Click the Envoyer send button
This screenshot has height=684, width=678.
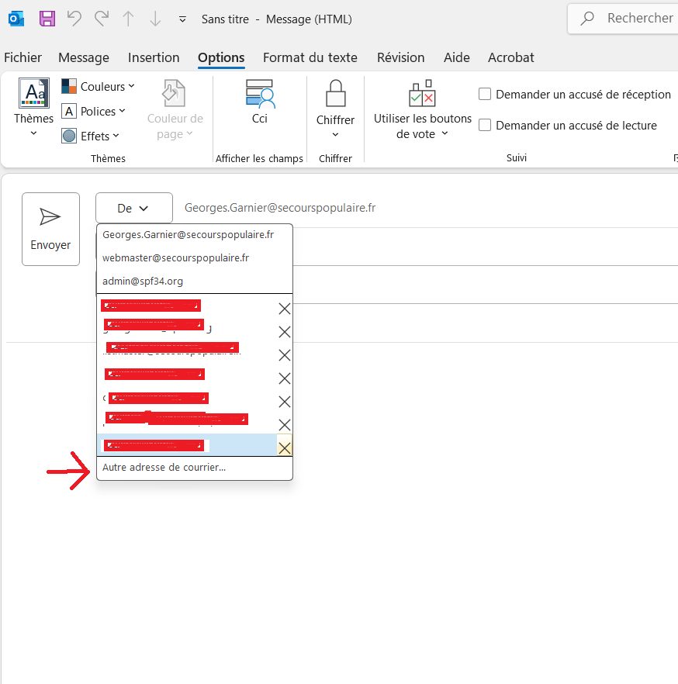click(x=50, y=229)
